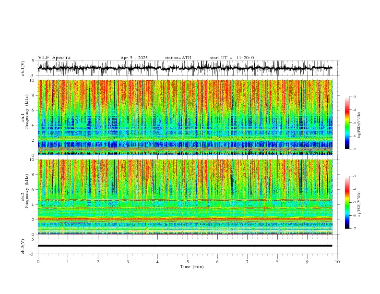380x294 pixels.
Task: Click the ch.1 spectrogram panel
Action: (x=185, y=117)
